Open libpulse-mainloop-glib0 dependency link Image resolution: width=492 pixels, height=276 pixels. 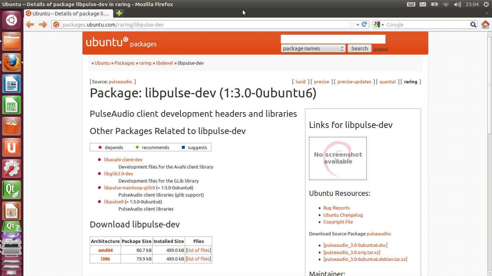point(129,188)
